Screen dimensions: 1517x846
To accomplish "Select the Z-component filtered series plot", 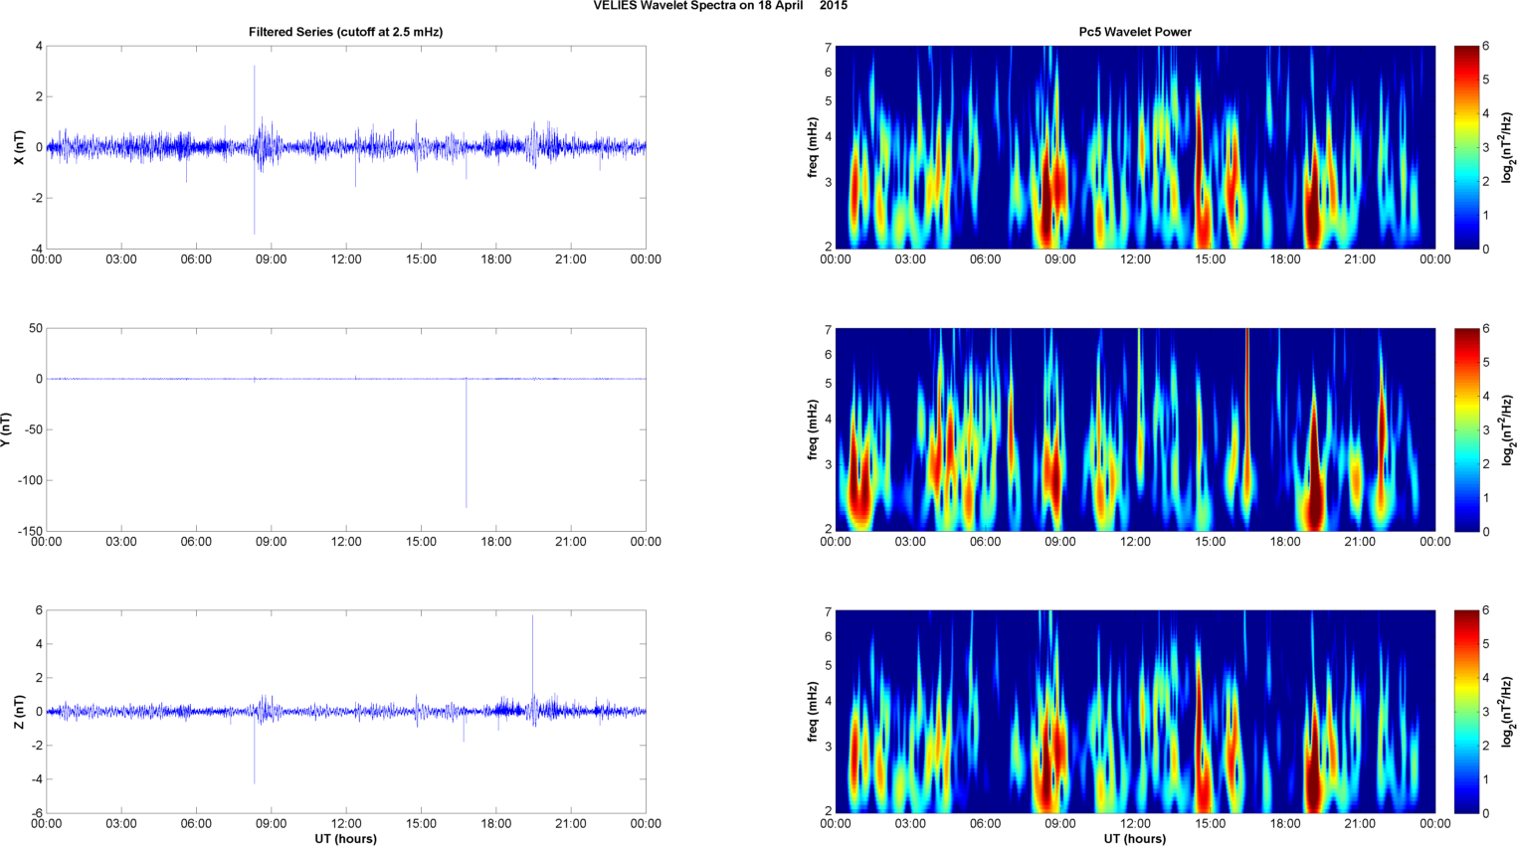I will 346,712.
